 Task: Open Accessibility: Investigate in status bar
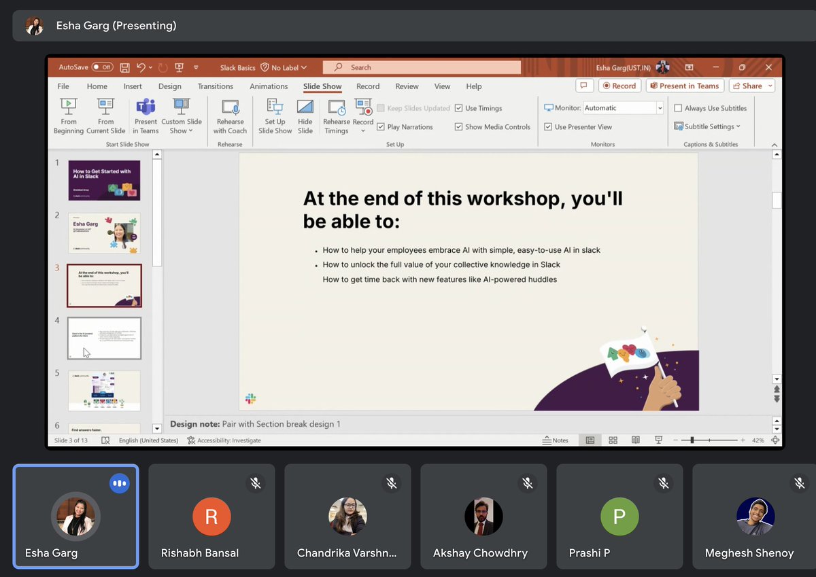click(224, 440)
